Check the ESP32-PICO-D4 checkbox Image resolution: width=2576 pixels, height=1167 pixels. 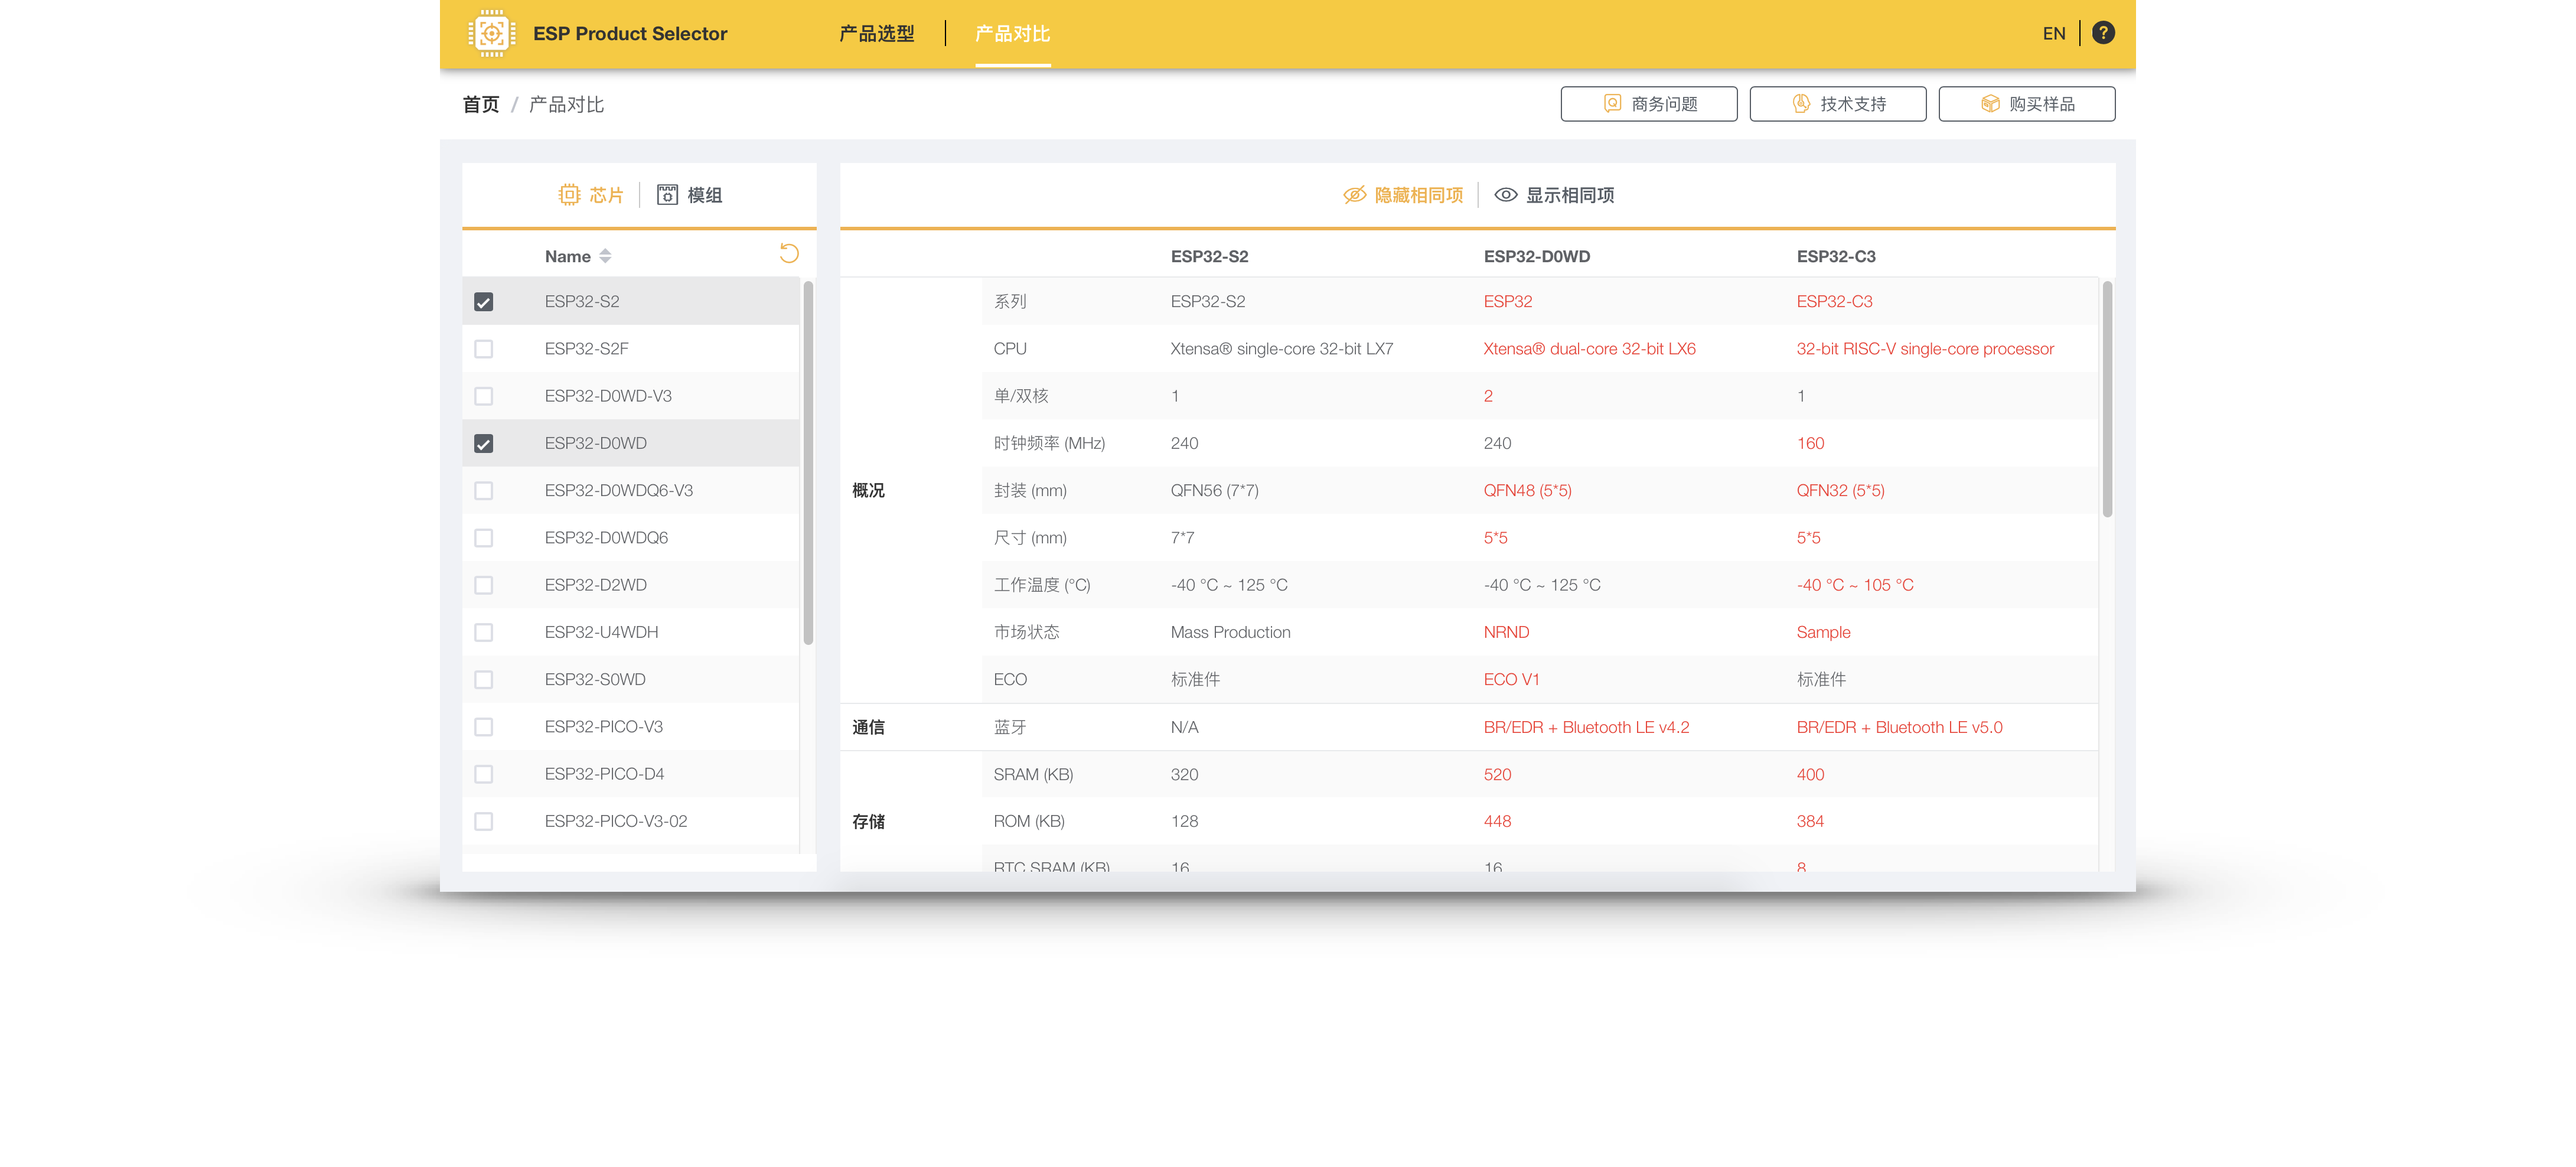tap(484, 774)
